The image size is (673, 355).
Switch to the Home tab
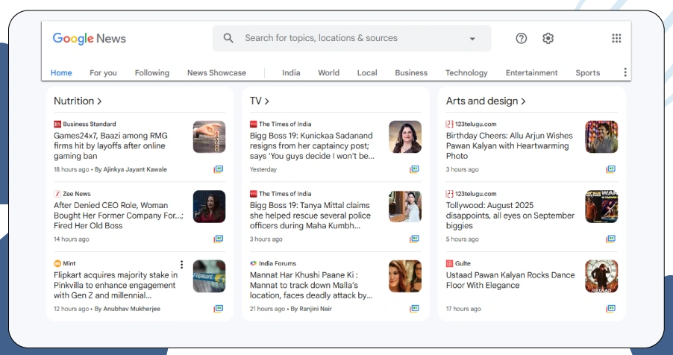click(x=61, y=72)
